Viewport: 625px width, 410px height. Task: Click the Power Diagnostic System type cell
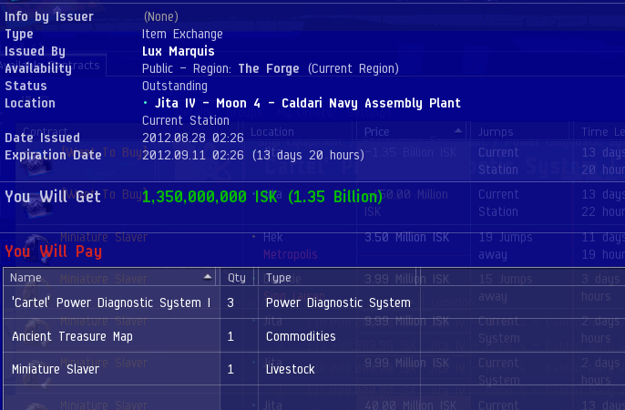pos(338,302)
